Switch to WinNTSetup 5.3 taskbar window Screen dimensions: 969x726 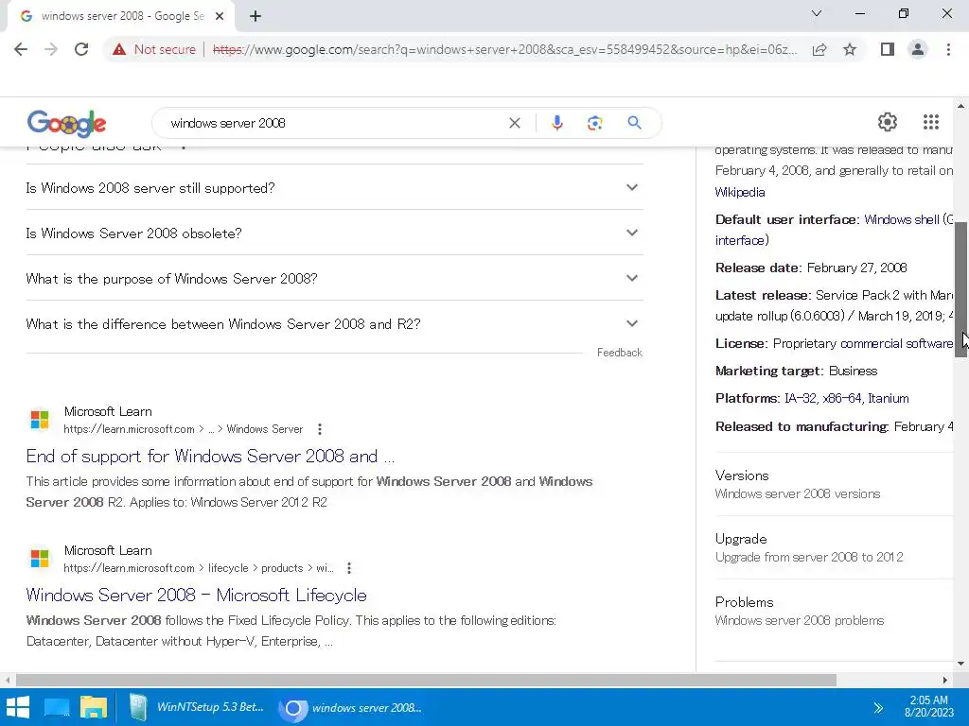pyautogui.click(x=197, y=707)
